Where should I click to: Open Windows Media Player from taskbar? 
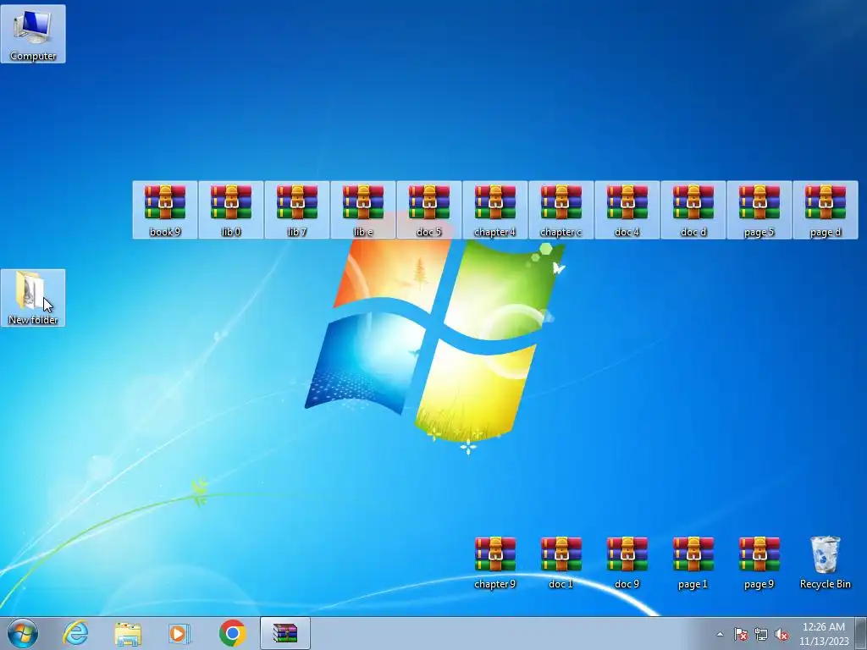coord(179,633)
